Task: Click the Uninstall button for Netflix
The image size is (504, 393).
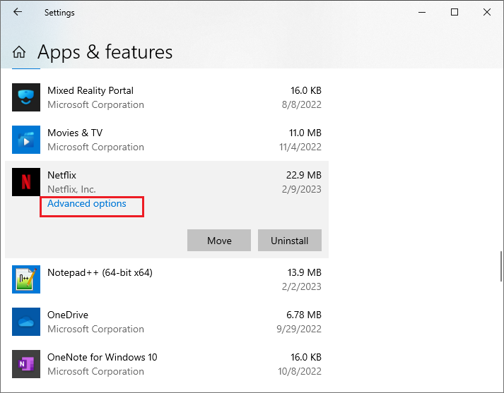Action: point(290,241)
